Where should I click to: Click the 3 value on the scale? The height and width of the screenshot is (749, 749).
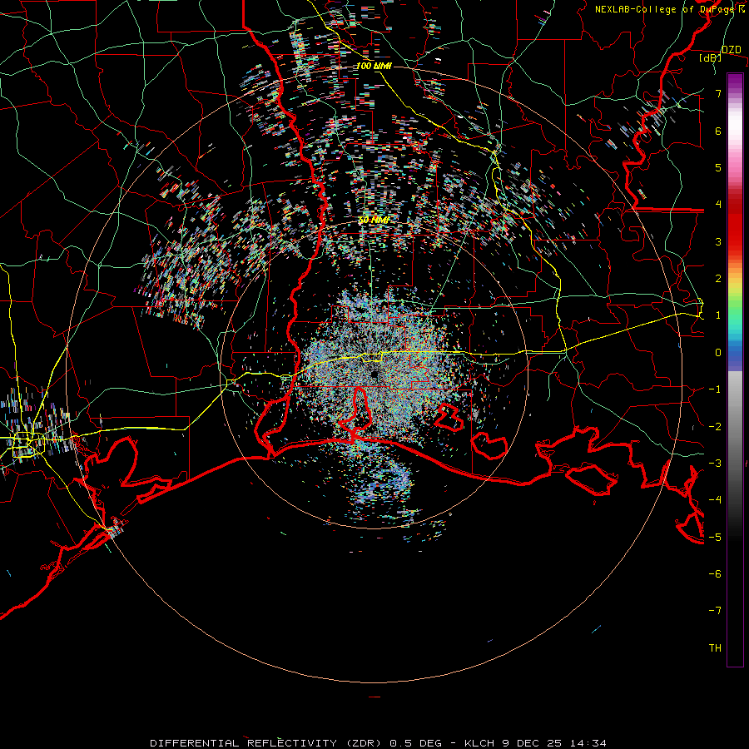coord(718,241)
